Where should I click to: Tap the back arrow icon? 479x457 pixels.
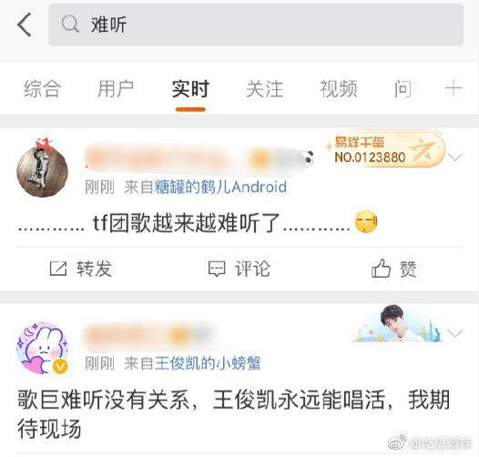tap(25, 25)
